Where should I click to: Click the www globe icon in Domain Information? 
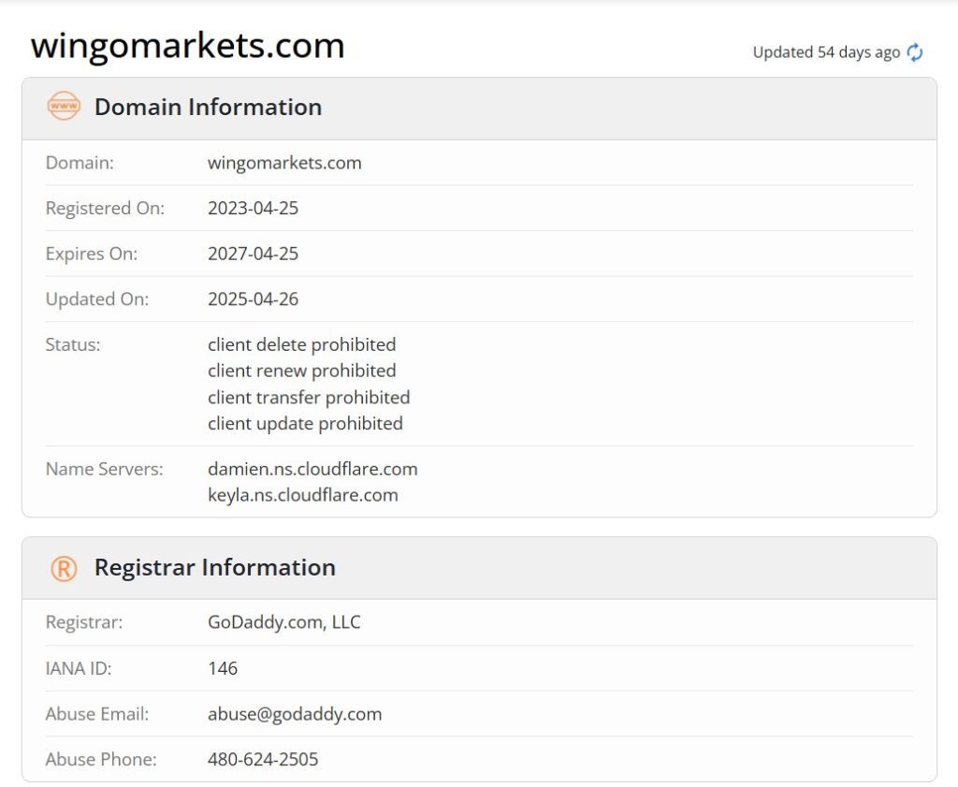pyautogui.click(x=64, y=106)
